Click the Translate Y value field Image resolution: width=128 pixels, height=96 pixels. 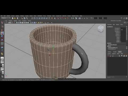(x=123, y=30)
